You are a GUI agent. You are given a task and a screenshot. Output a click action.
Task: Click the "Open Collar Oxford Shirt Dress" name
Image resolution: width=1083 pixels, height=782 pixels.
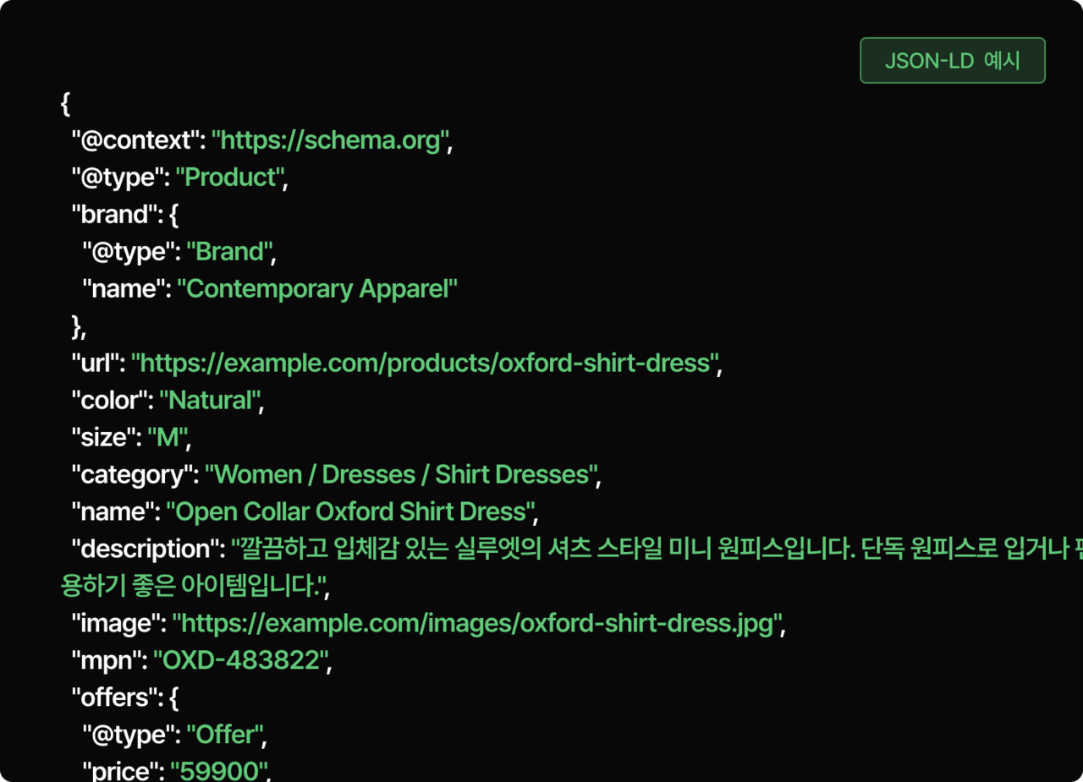click(349, 512)
